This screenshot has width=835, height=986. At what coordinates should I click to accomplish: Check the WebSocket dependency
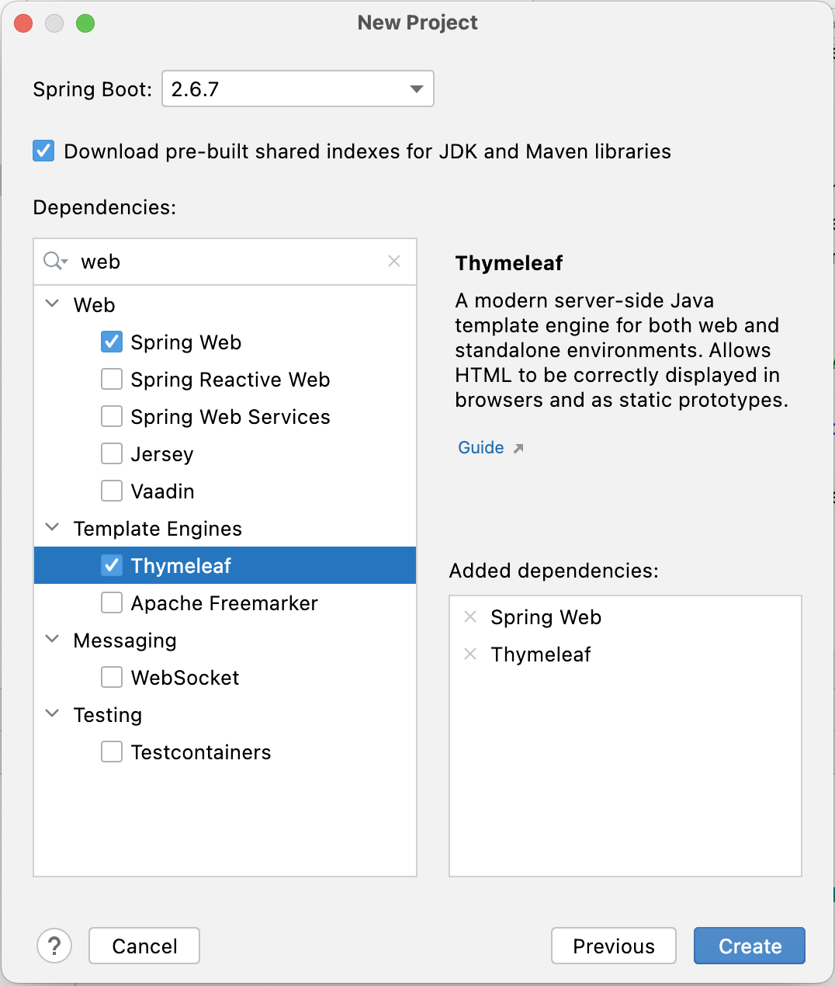(112, 677)
